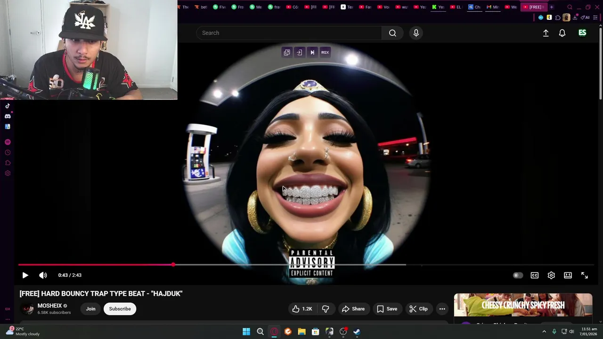The width and height of the screenshot is (603, 339).
Task: Open ES account avatar menu
Action: click(x=582, y=33)
